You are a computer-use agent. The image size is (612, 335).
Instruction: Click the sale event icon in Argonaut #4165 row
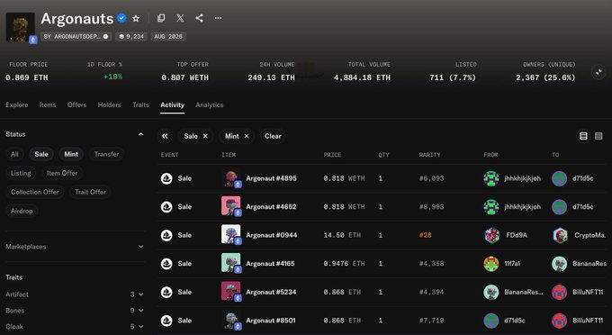(166, 264)
